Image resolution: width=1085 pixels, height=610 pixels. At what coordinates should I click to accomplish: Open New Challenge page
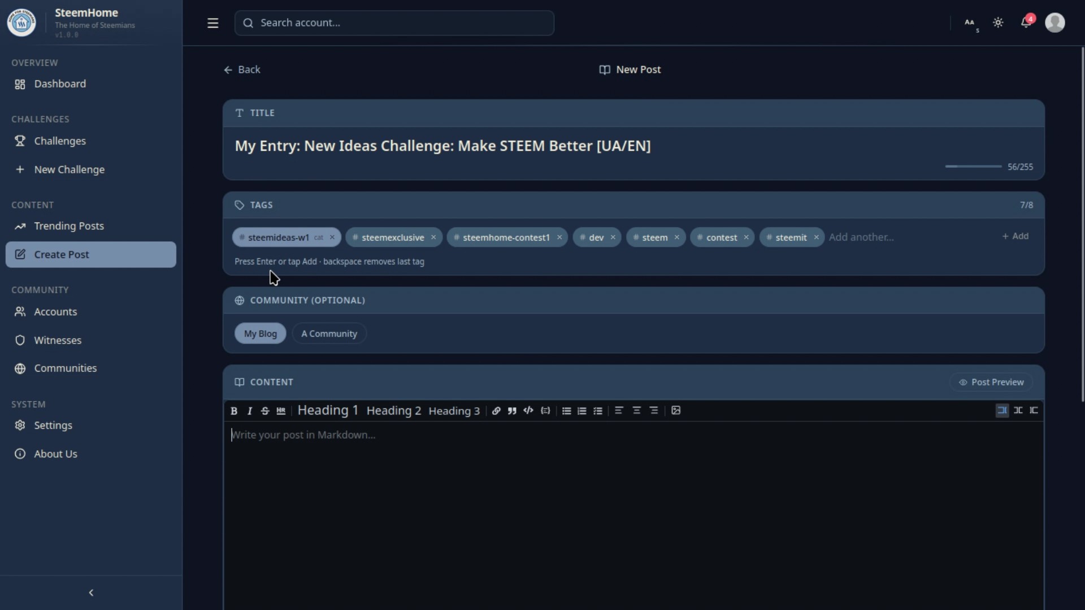coord(91,169)
